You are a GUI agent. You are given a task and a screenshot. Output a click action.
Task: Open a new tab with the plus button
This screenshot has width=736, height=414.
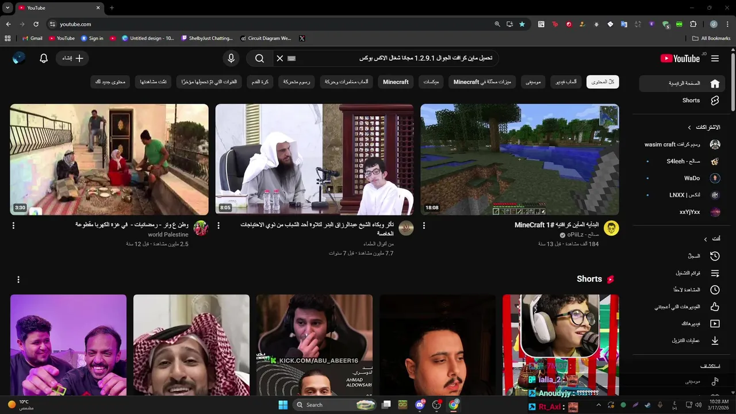coord(112,8)
